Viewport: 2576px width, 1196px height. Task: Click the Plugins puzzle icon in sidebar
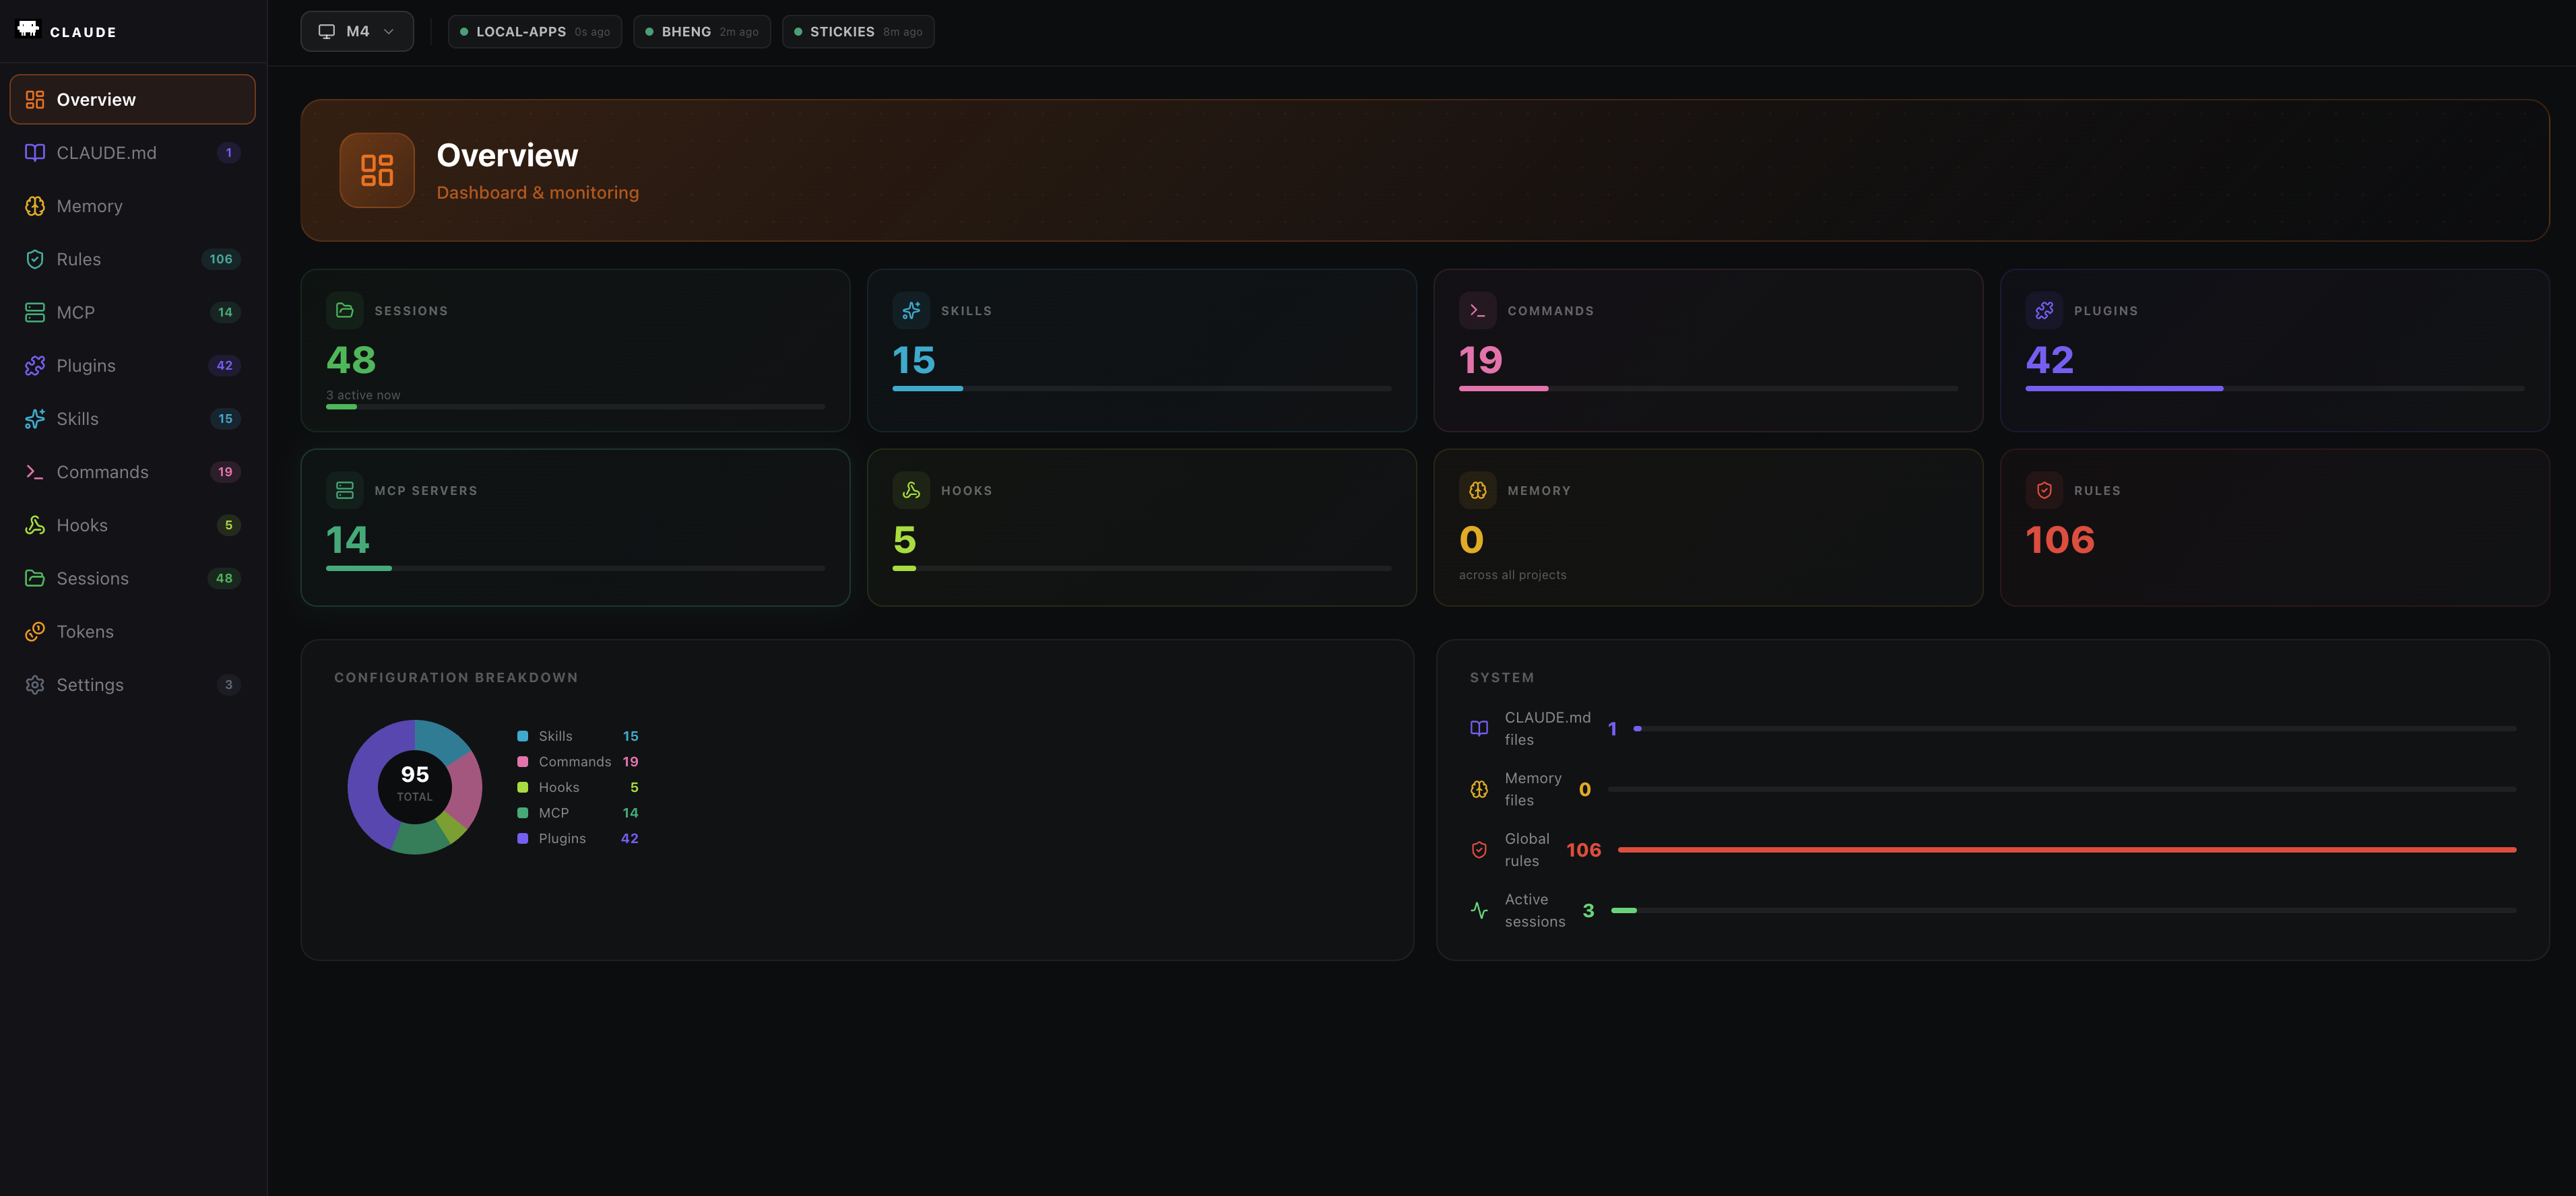coord(35,366)
